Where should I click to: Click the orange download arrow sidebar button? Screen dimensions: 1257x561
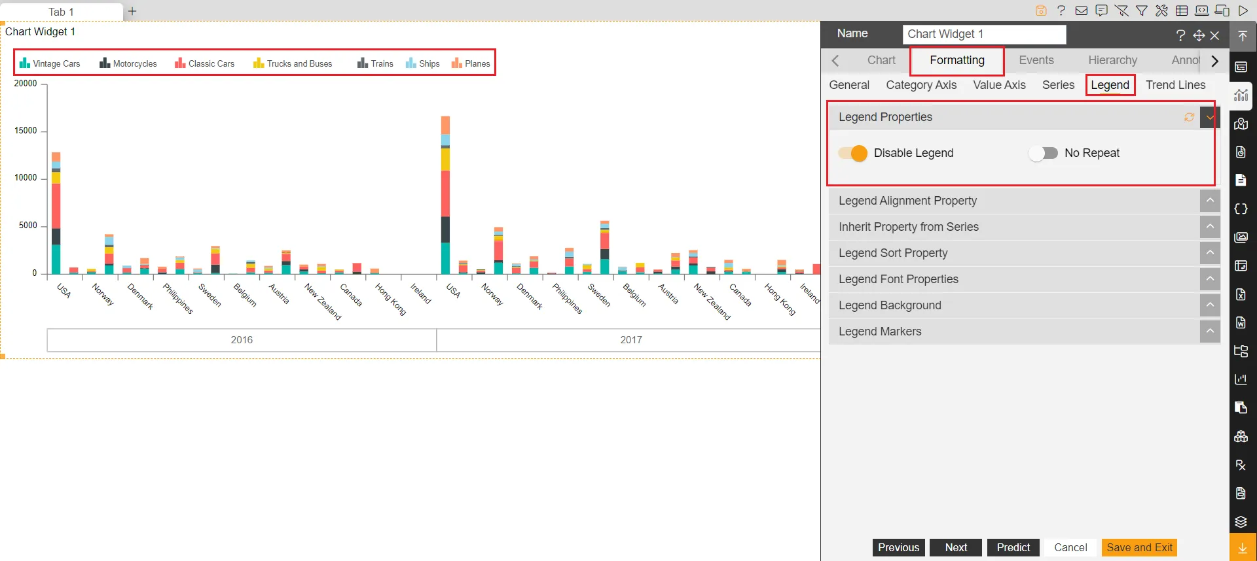1243,548
